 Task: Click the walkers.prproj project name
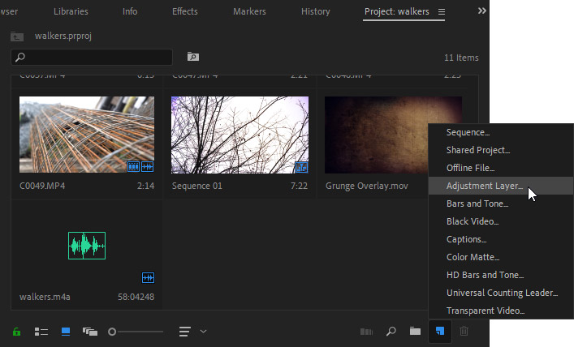point(63,36)
